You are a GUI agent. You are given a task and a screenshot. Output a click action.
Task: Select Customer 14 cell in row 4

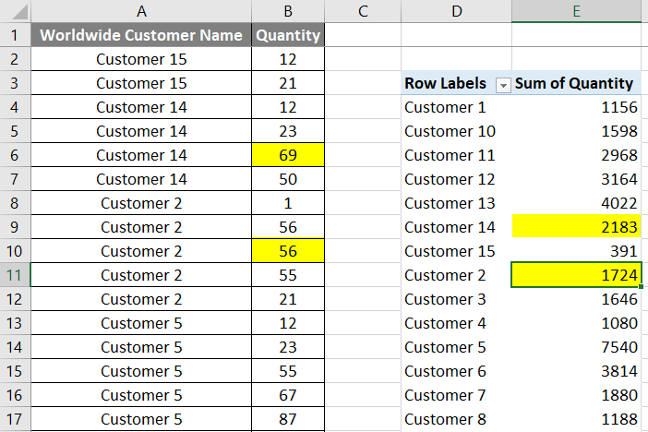[141, 107]
